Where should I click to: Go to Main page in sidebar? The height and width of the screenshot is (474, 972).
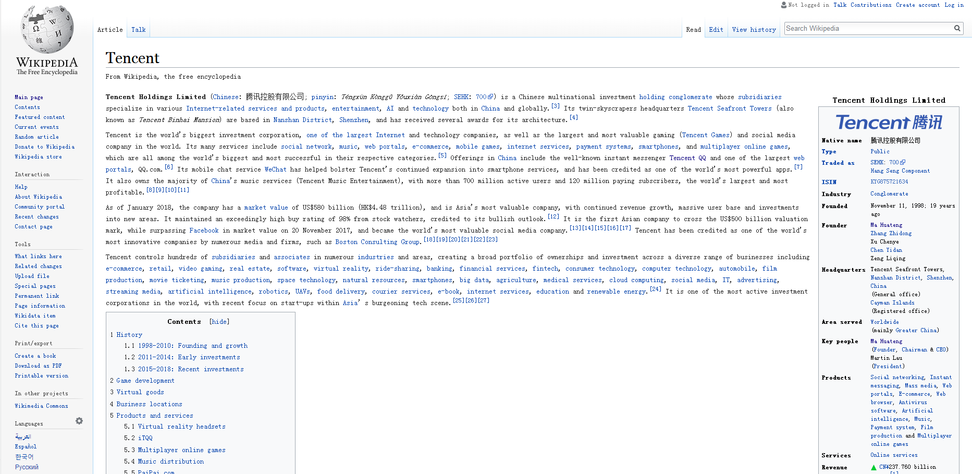point(29,97)
